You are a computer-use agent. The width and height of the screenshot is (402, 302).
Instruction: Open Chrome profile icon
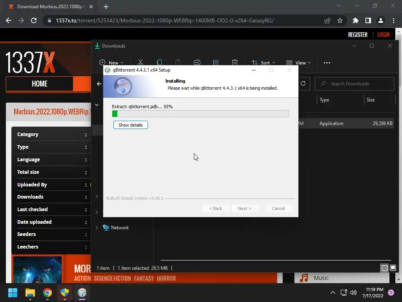point(380,20)
